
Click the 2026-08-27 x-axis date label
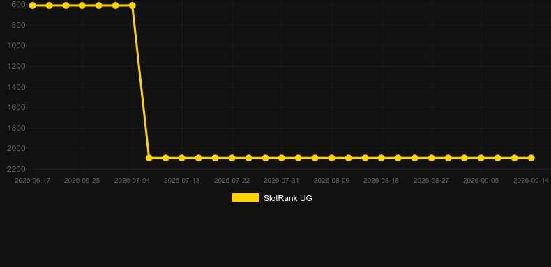(x=431, y=181)
